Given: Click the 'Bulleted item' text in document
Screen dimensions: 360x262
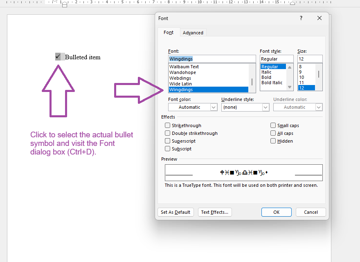Looking at the screenshot, I should click(83, 57).
